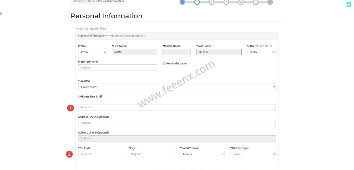The height and width of the screenshot is (170, 354).
Task: Open the "Why do we ask these questions?" link
Action: (x=125, y=36)
